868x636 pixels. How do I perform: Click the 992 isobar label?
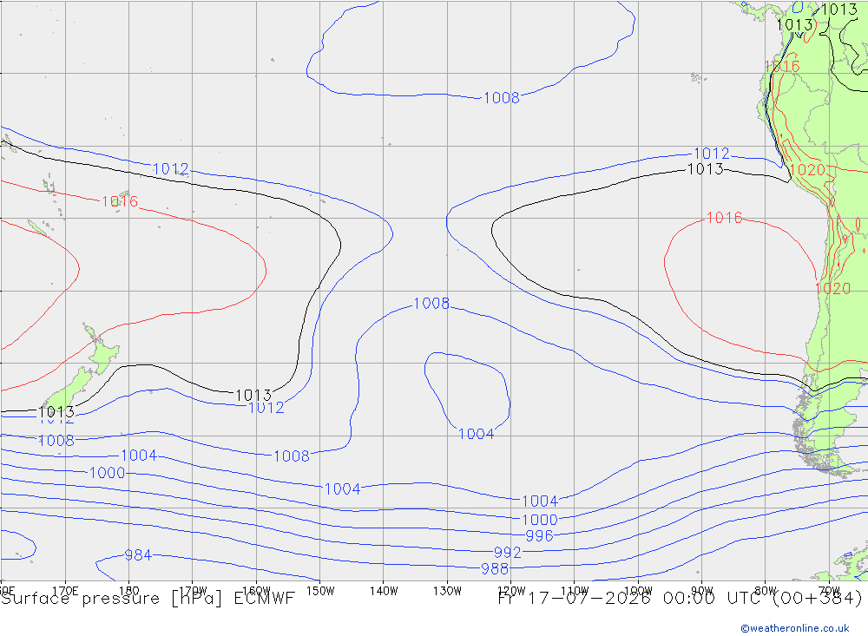click(x=507, y=553)
